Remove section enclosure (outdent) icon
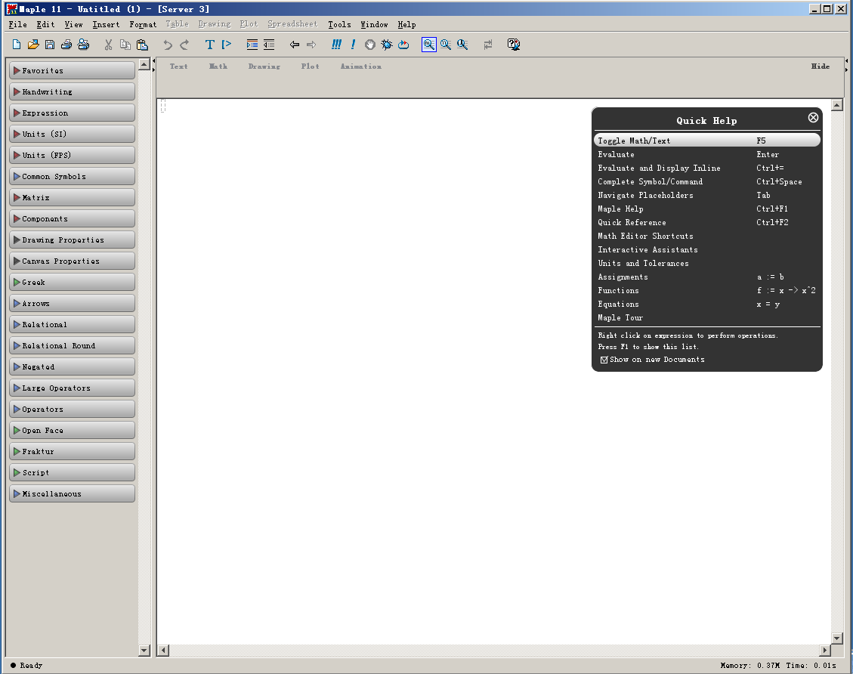This screenshot has width=853, height=674. [x=269, y=45]
